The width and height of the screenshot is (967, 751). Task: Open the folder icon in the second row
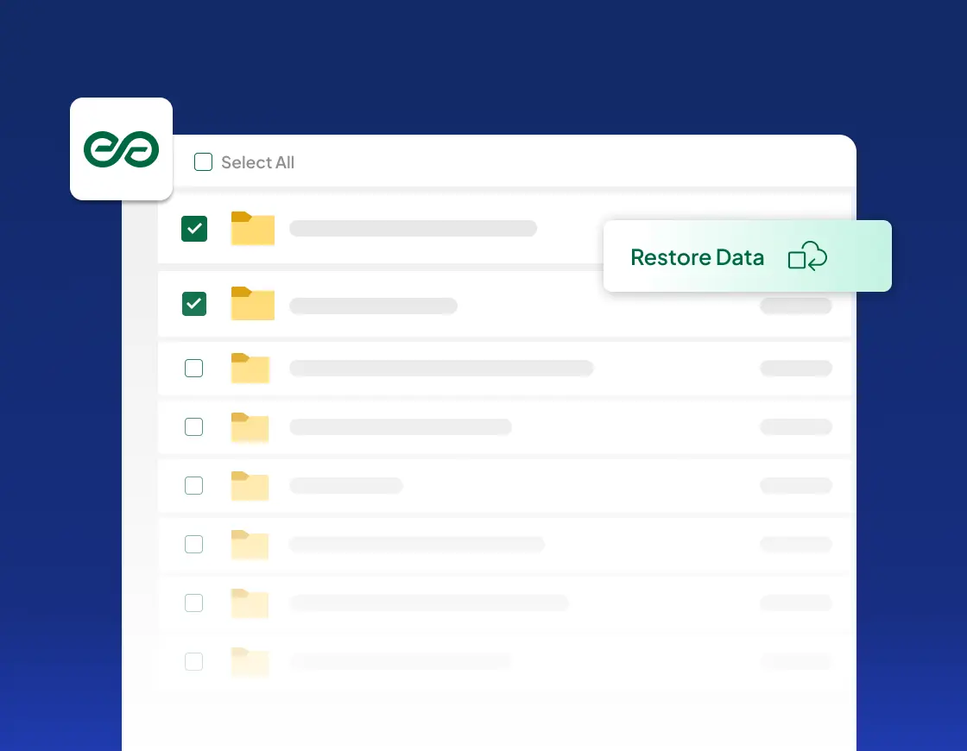click(x=252, y=304)
